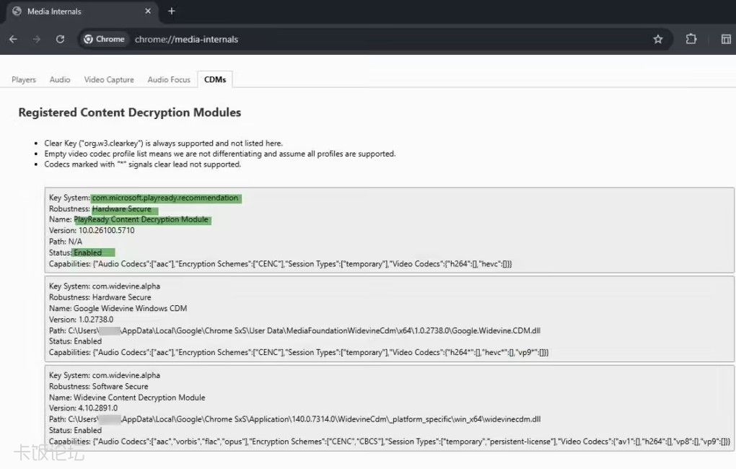Bookmark this page with the star icon
This screenshot has height=469, width=736.
coord(657,39)
